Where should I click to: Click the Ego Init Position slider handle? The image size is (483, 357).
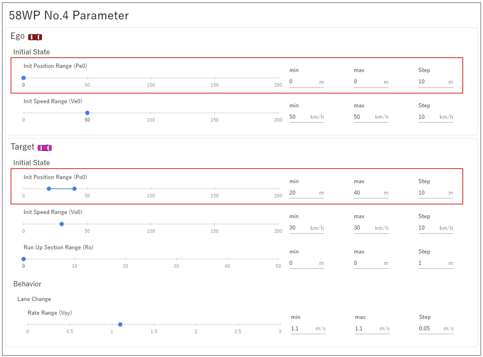click(x=24, y=78)
